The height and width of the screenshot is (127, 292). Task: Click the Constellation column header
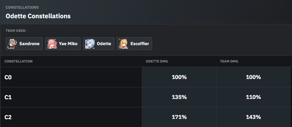(19, 61)
